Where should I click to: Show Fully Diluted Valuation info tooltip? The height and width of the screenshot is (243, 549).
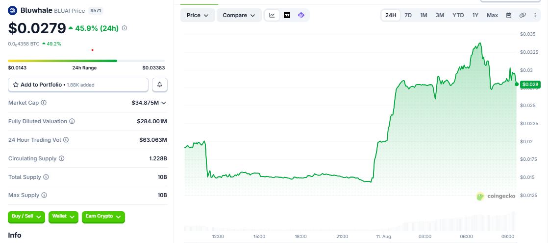[72, 121]
